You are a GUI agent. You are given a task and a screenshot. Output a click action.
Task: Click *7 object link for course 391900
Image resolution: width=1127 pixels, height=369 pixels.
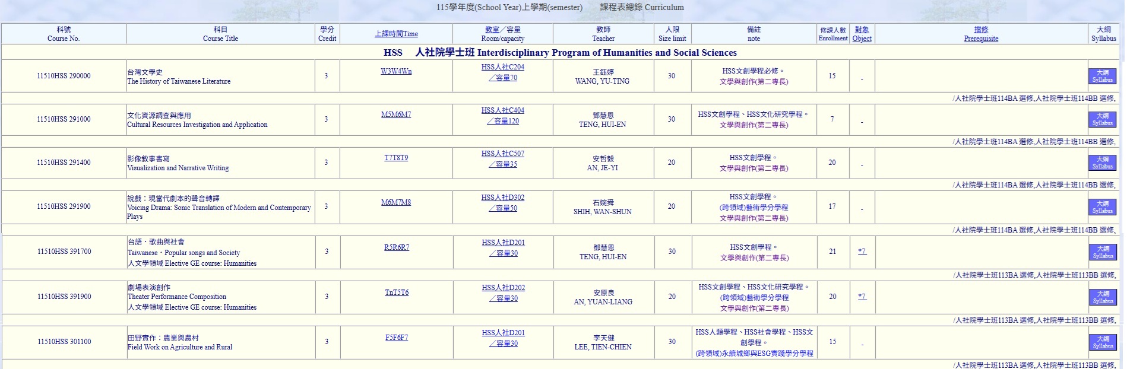pyautogui.click(x=862, y=297)
